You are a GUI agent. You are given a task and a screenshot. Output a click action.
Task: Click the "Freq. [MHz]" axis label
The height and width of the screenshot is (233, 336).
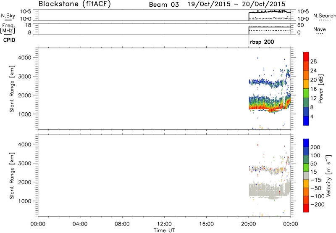8,28
